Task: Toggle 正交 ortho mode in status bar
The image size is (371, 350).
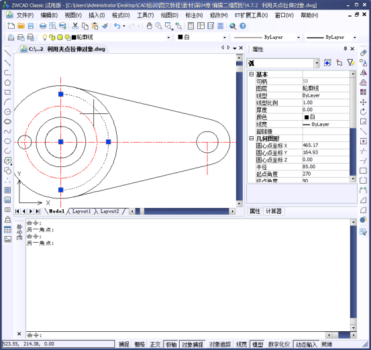Action: [x=155, y=344]
